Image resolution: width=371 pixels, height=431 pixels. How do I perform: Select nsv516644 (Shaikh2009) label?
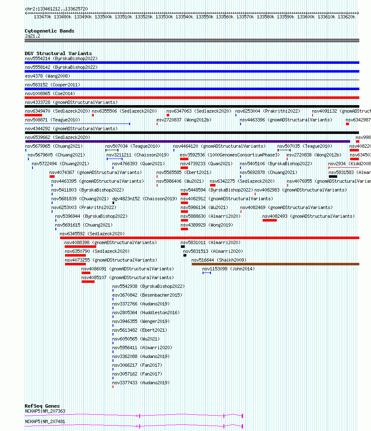[219, 260]
